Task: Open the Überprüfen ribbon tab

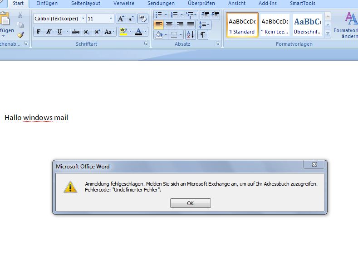Action: (201, 3)
